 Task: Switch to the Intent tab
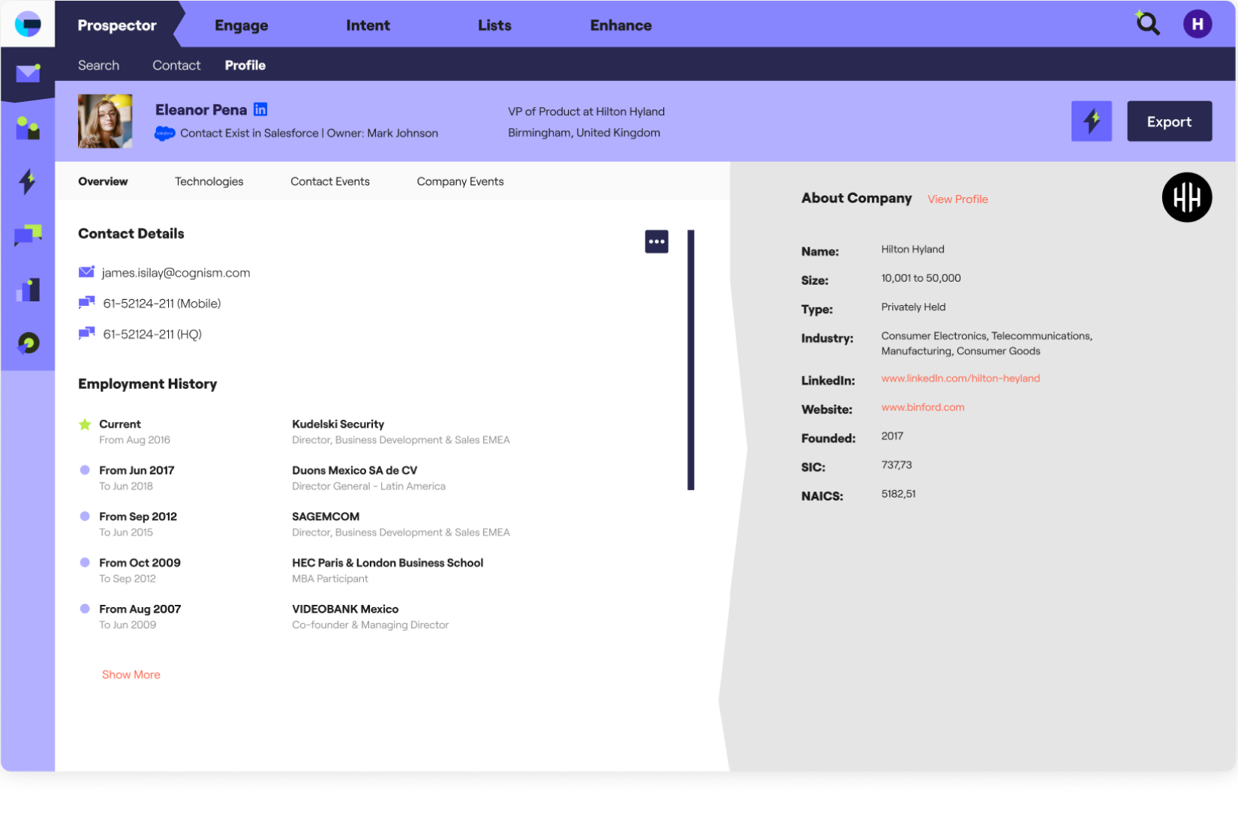tap(368, 25)
